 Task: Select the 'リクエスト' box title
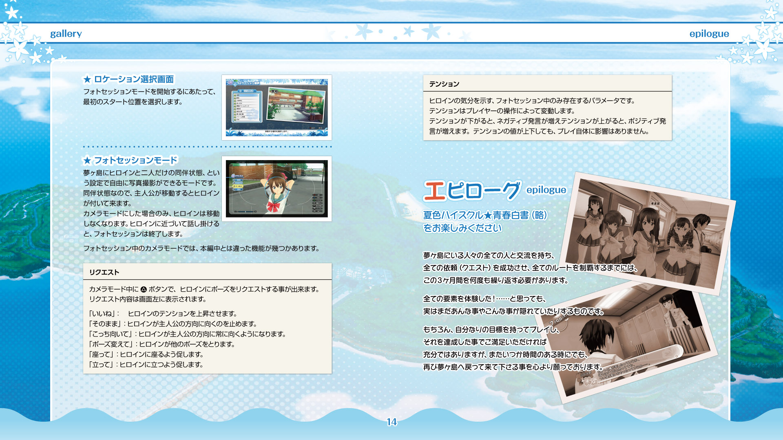pos(104,272)
